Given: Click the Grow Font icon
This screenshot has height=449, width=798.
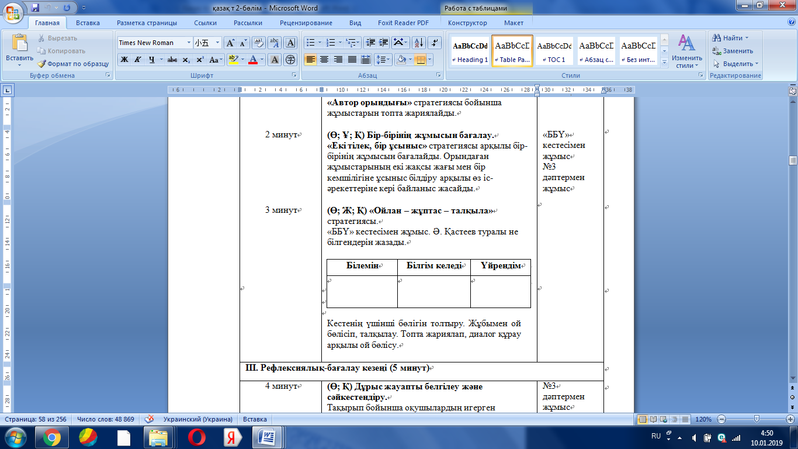Looking at the screenshot, I should [230, 43].
